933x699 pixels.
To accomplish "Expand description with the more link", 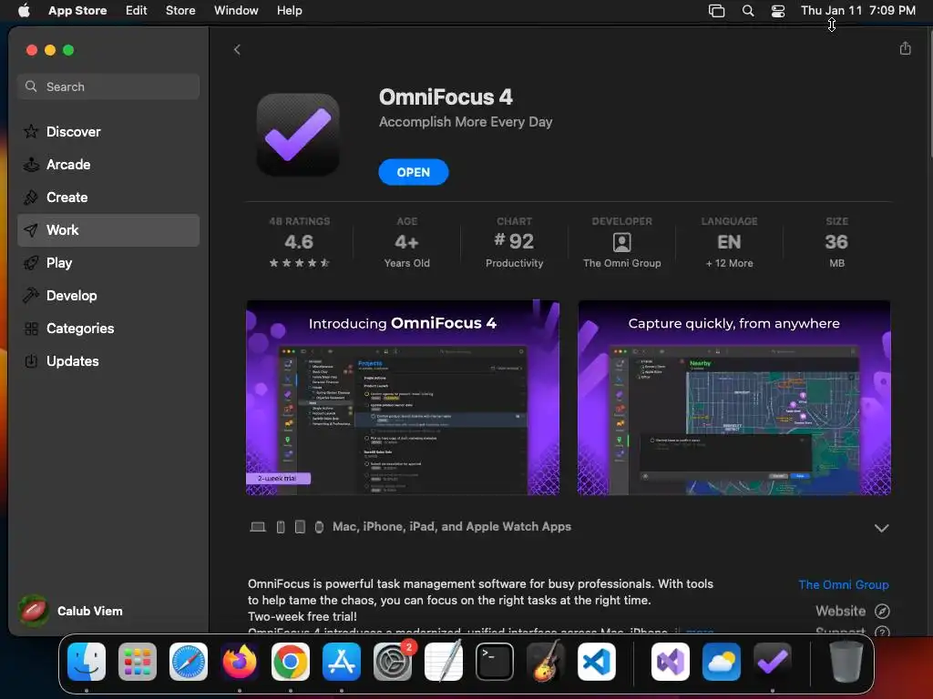I will tap(700, 631).
